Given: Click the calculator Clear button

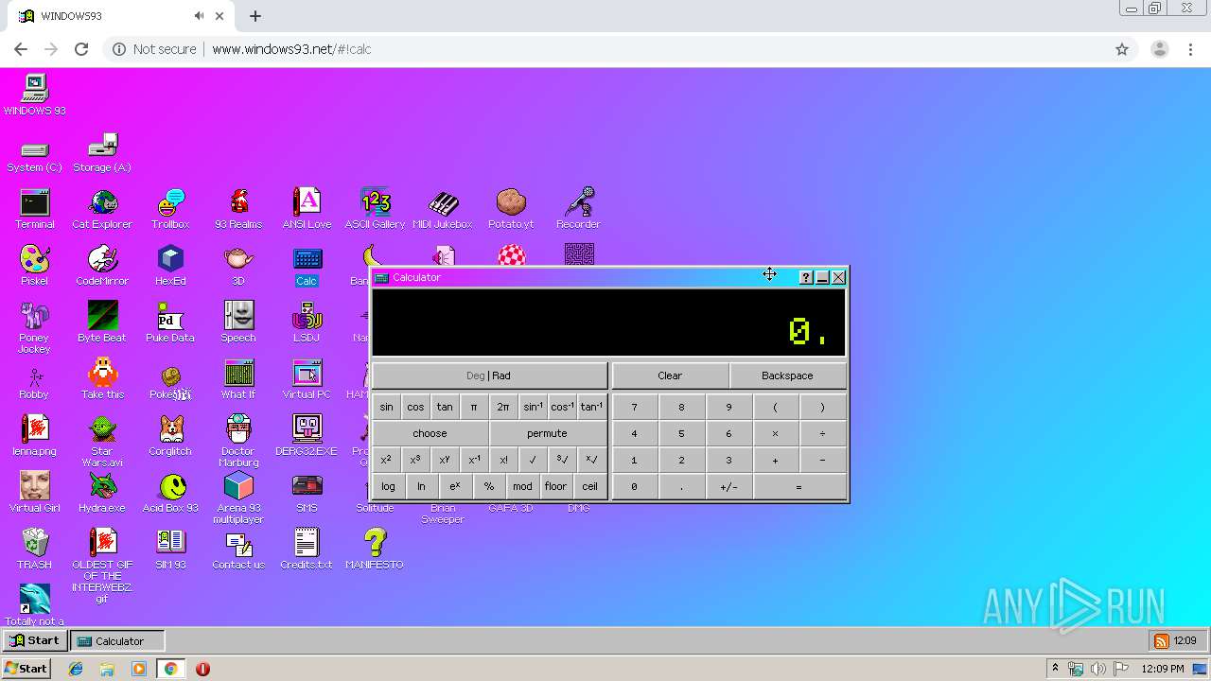Looking at the screenshot, I should 670,375.
